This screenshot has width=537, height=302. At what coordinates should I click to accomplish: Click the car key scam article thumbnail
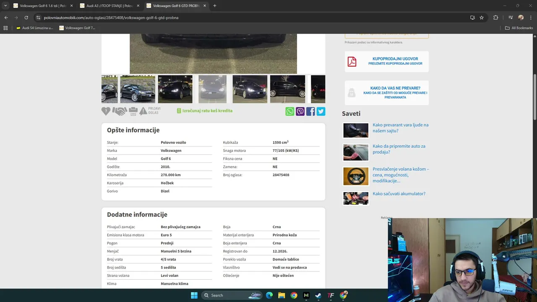click(x=356, y=130)
